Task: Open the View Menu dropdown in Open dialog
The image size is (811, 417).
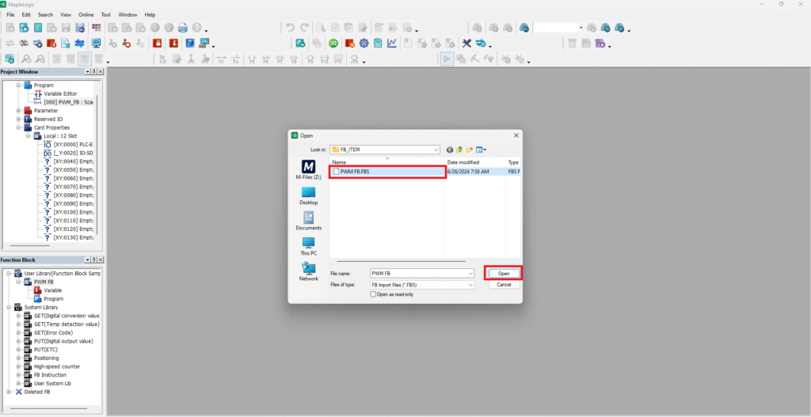Action: click(x=481, y=150)
